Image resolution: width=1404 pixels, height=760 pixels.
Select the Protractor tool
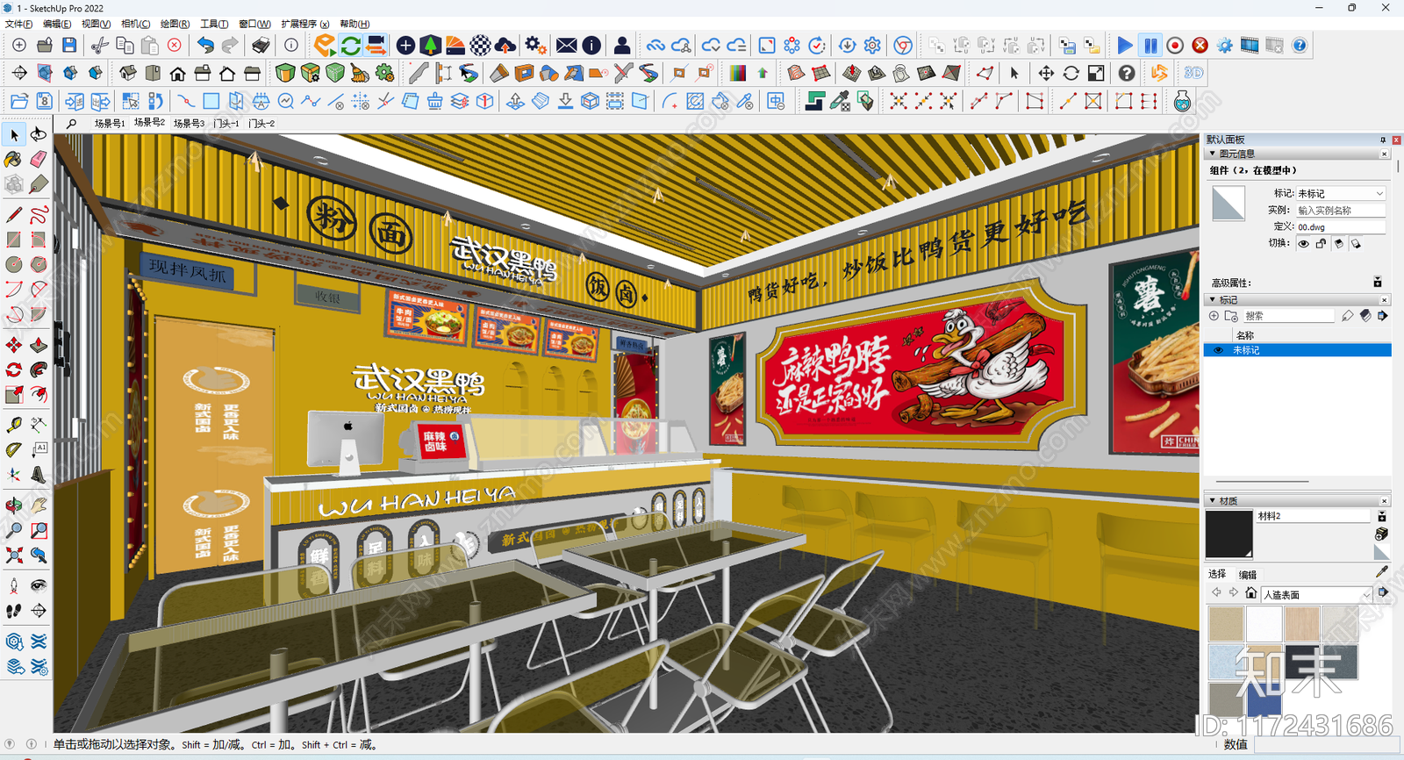click(14, 450)
